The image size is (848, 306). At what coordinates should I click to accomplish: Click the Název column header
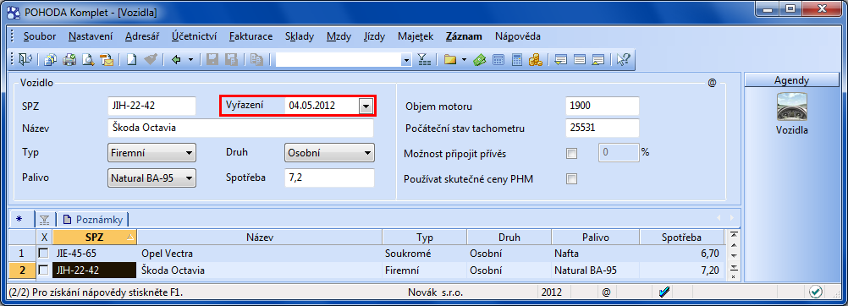pyautogui.click(x=260, y=238)
